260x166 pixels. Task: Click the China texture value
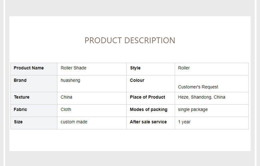[67, 97]
